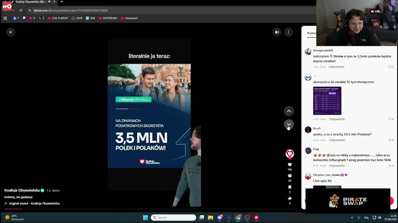Image resolution: width=398 pixels, height=223 pixels.
Task: Like the video with the heart icon
Action: [x=290, y=165]
